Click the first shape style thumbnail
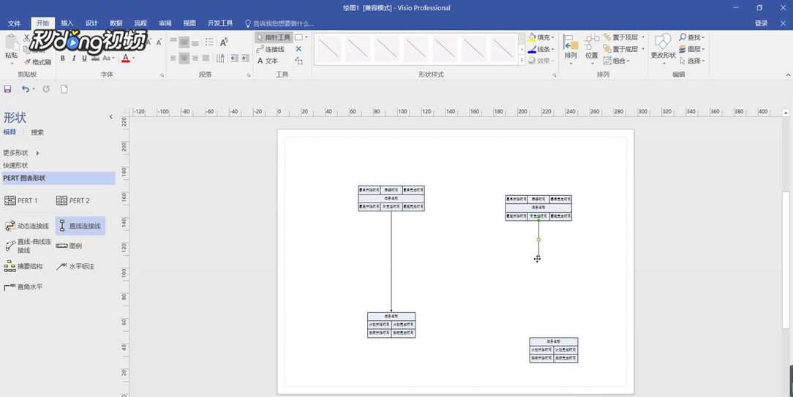 click(328, 49)
